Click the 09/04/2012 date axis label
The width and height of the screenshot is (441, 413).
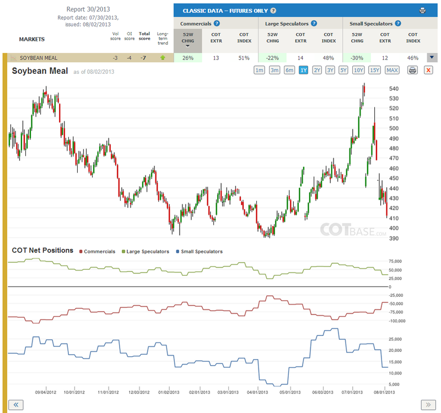(x=46, y=392)
